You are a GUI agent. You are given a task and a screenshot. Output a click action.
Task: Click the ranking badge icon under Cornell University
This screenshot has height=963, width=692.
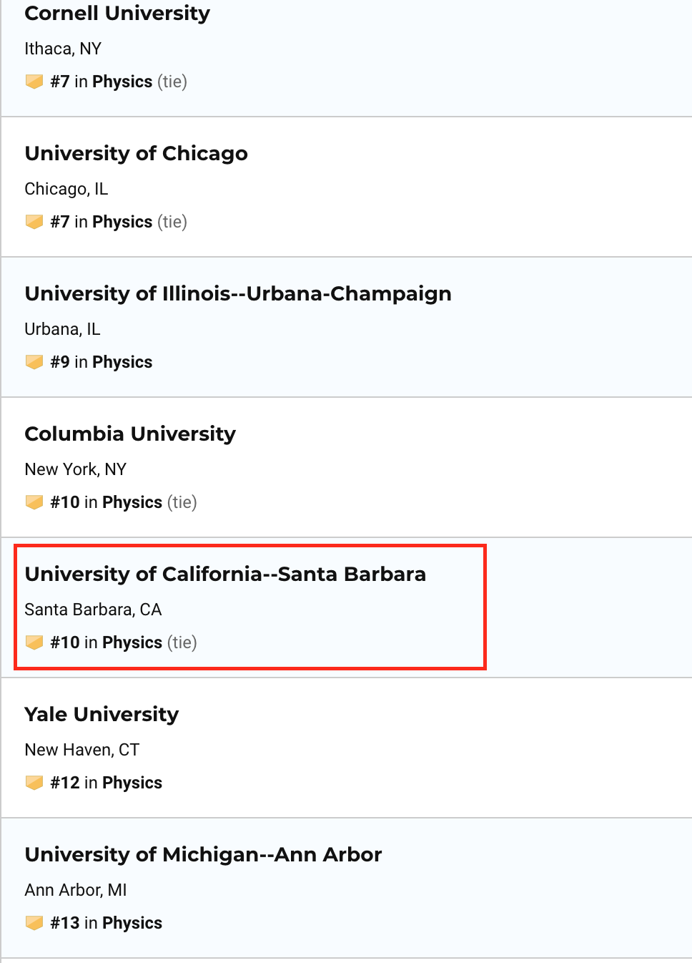coord(34,82)
